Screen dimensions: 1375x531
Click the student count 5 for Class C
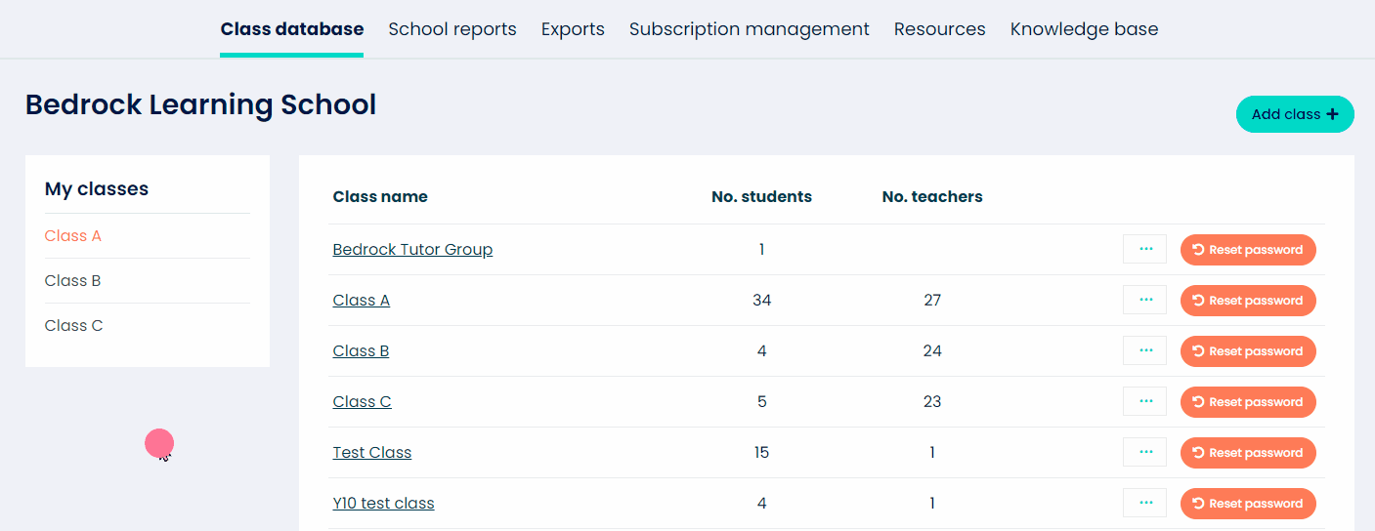[762, 402]
